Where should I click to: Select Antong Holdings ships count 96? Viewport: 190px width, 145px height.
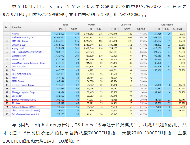point(73,107)
